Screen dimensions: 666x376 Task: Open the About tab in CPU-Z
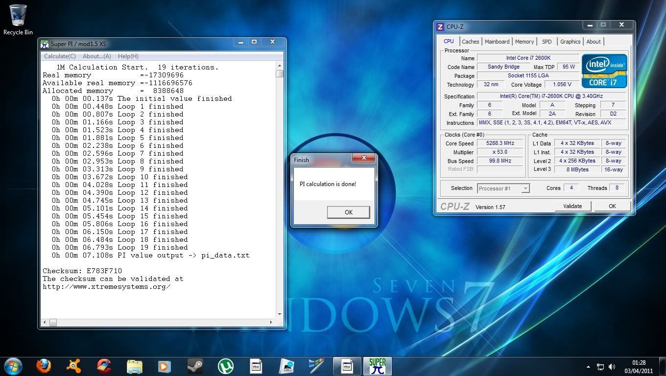594,42
